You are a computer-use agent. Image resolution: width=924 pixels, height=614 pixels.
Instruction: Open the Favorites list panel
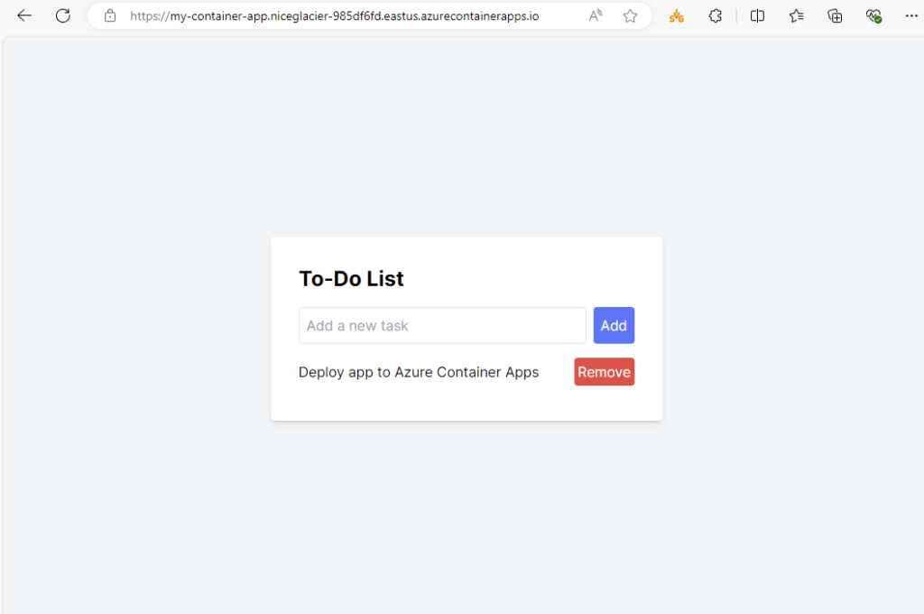click(795, 15)
